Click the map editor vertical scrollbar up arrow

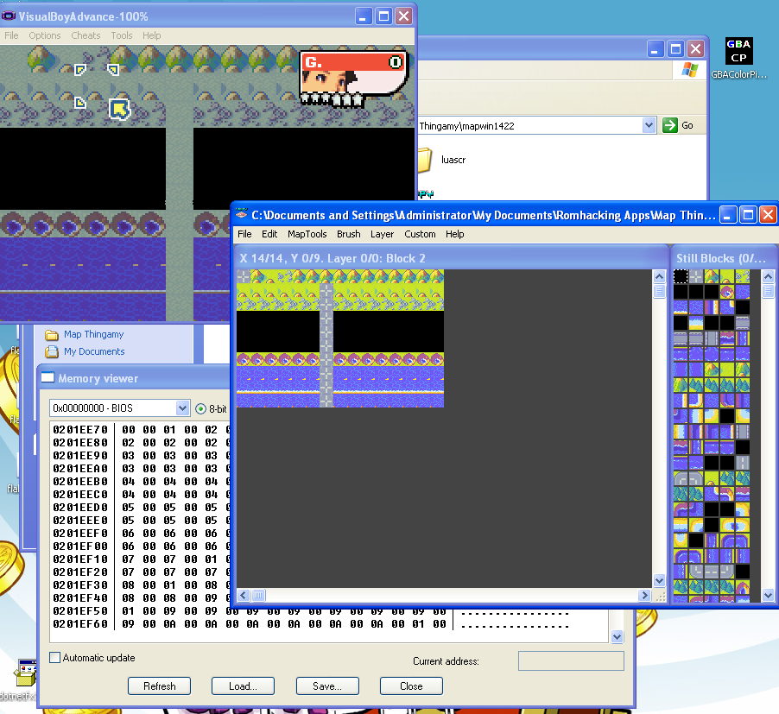click(x=659, y=276)
